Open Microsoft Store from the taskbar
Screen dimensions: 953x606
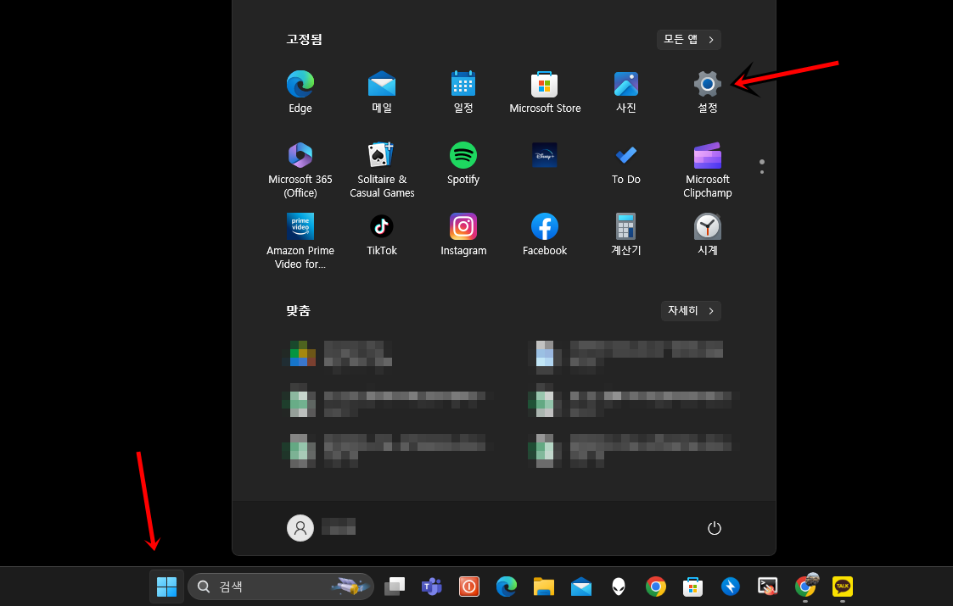[692, 587]
